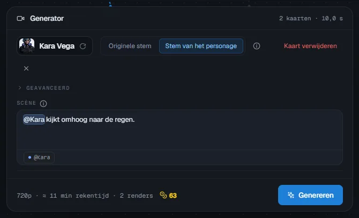Click the Generator panel title
This screenshot has width=359, height=218.
coord(47,19)
